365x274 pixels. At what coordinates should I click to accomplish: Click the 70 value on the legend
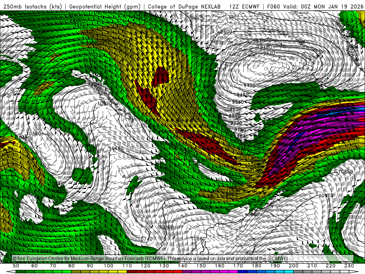(53, 266)
